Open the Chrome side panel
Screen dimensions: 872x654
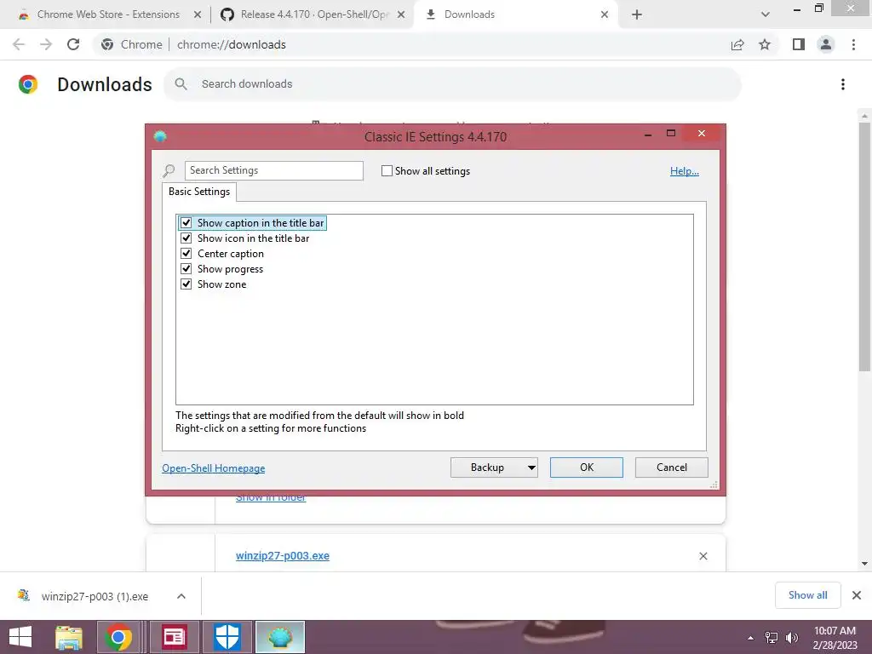[799, 44]
